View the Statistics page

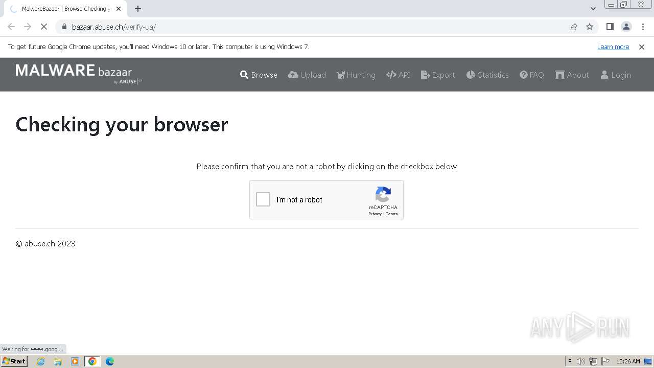click(487, 75)
